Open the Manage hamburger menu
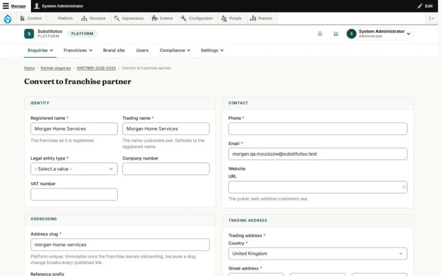Image resolution: width=441 pixels, height=276 pixels. pyautogui.click(x=14, y=6)
